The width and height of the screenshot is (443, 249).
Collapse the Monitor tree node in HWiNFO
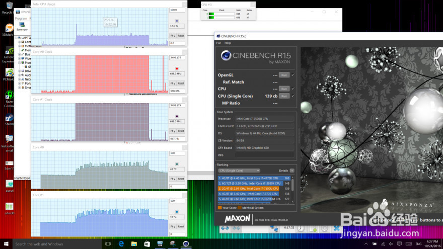click(20, 63)
